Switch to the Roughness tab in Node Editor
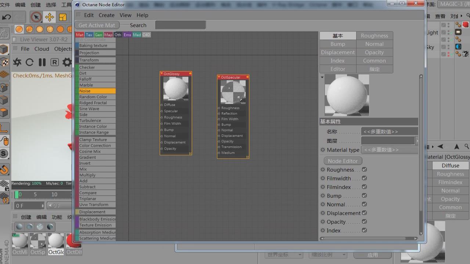Image resolution: width=470 pixels, height=264 pixels. coord(375,36)
